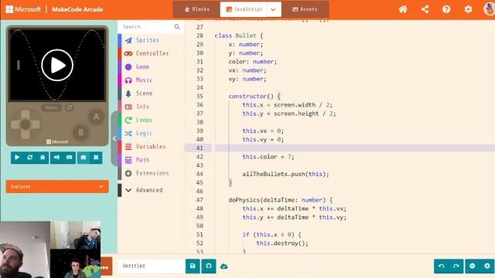Open the Sprites category

[x=151, y=40]
